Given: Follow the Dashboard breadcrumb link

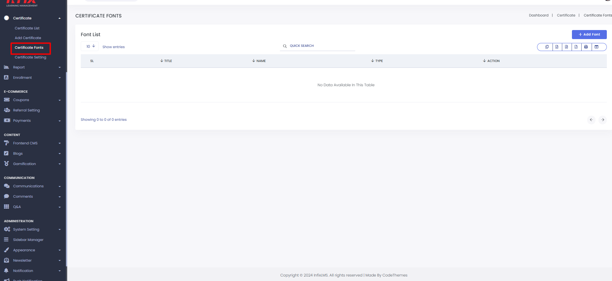Looking at the screenshot, I should point(539,15).
